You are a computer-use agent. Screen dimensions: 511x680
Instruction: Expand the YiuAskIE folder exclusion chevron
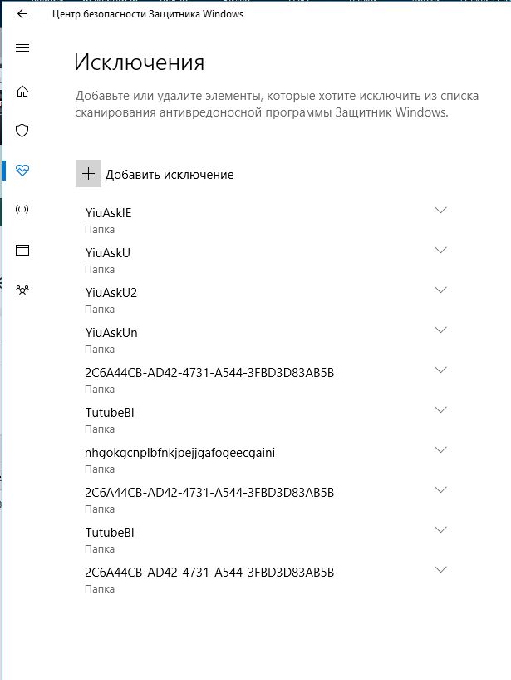tap(441, 211)
